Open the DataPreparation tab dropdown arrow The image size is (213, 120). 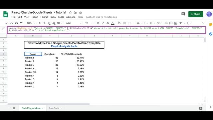point(43,108)
